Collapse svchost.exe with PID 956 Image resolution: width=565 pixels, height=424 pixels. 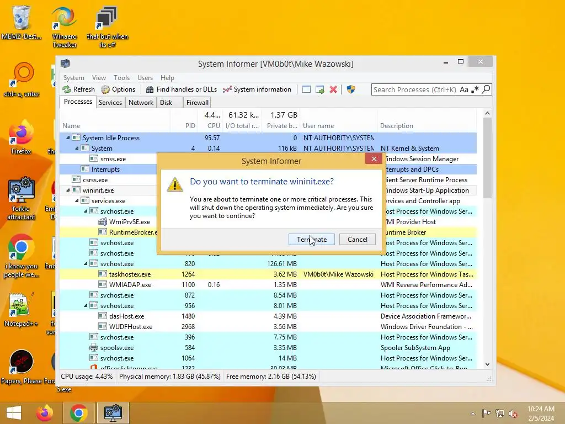[x=86, y=305]
